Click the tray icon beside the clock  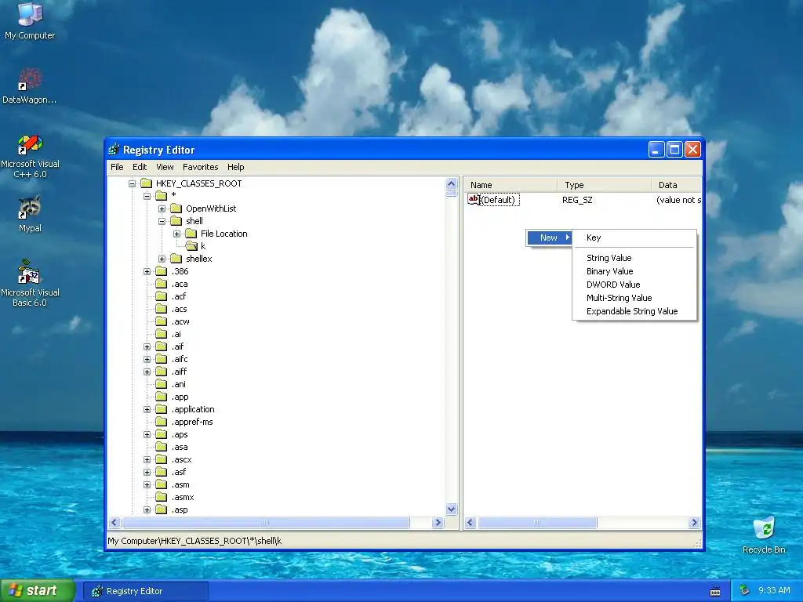click(x=745, y=591)
